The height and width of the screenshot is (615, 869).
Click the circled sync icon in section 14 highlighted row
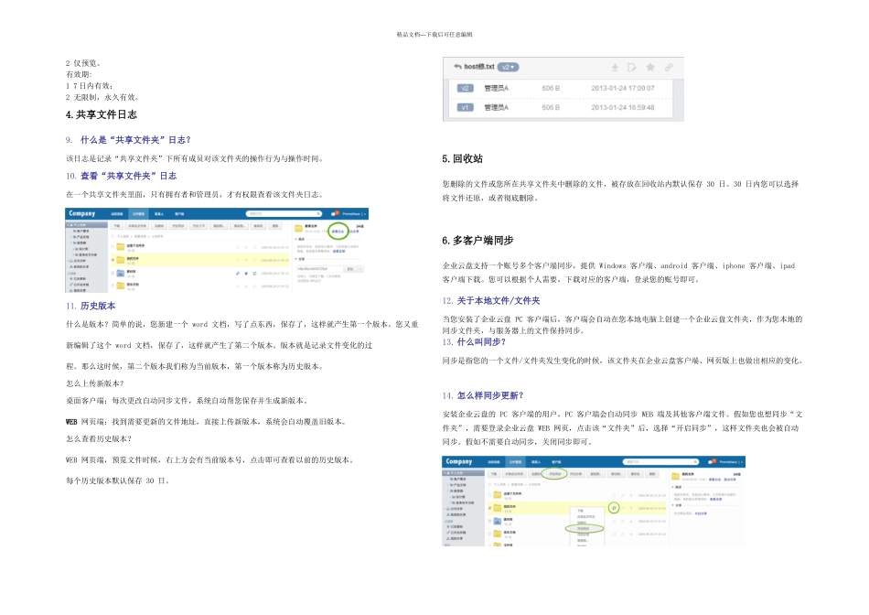[x=614, y=508]
